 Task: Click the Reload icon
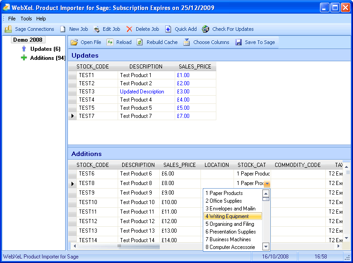coord(110,42)
